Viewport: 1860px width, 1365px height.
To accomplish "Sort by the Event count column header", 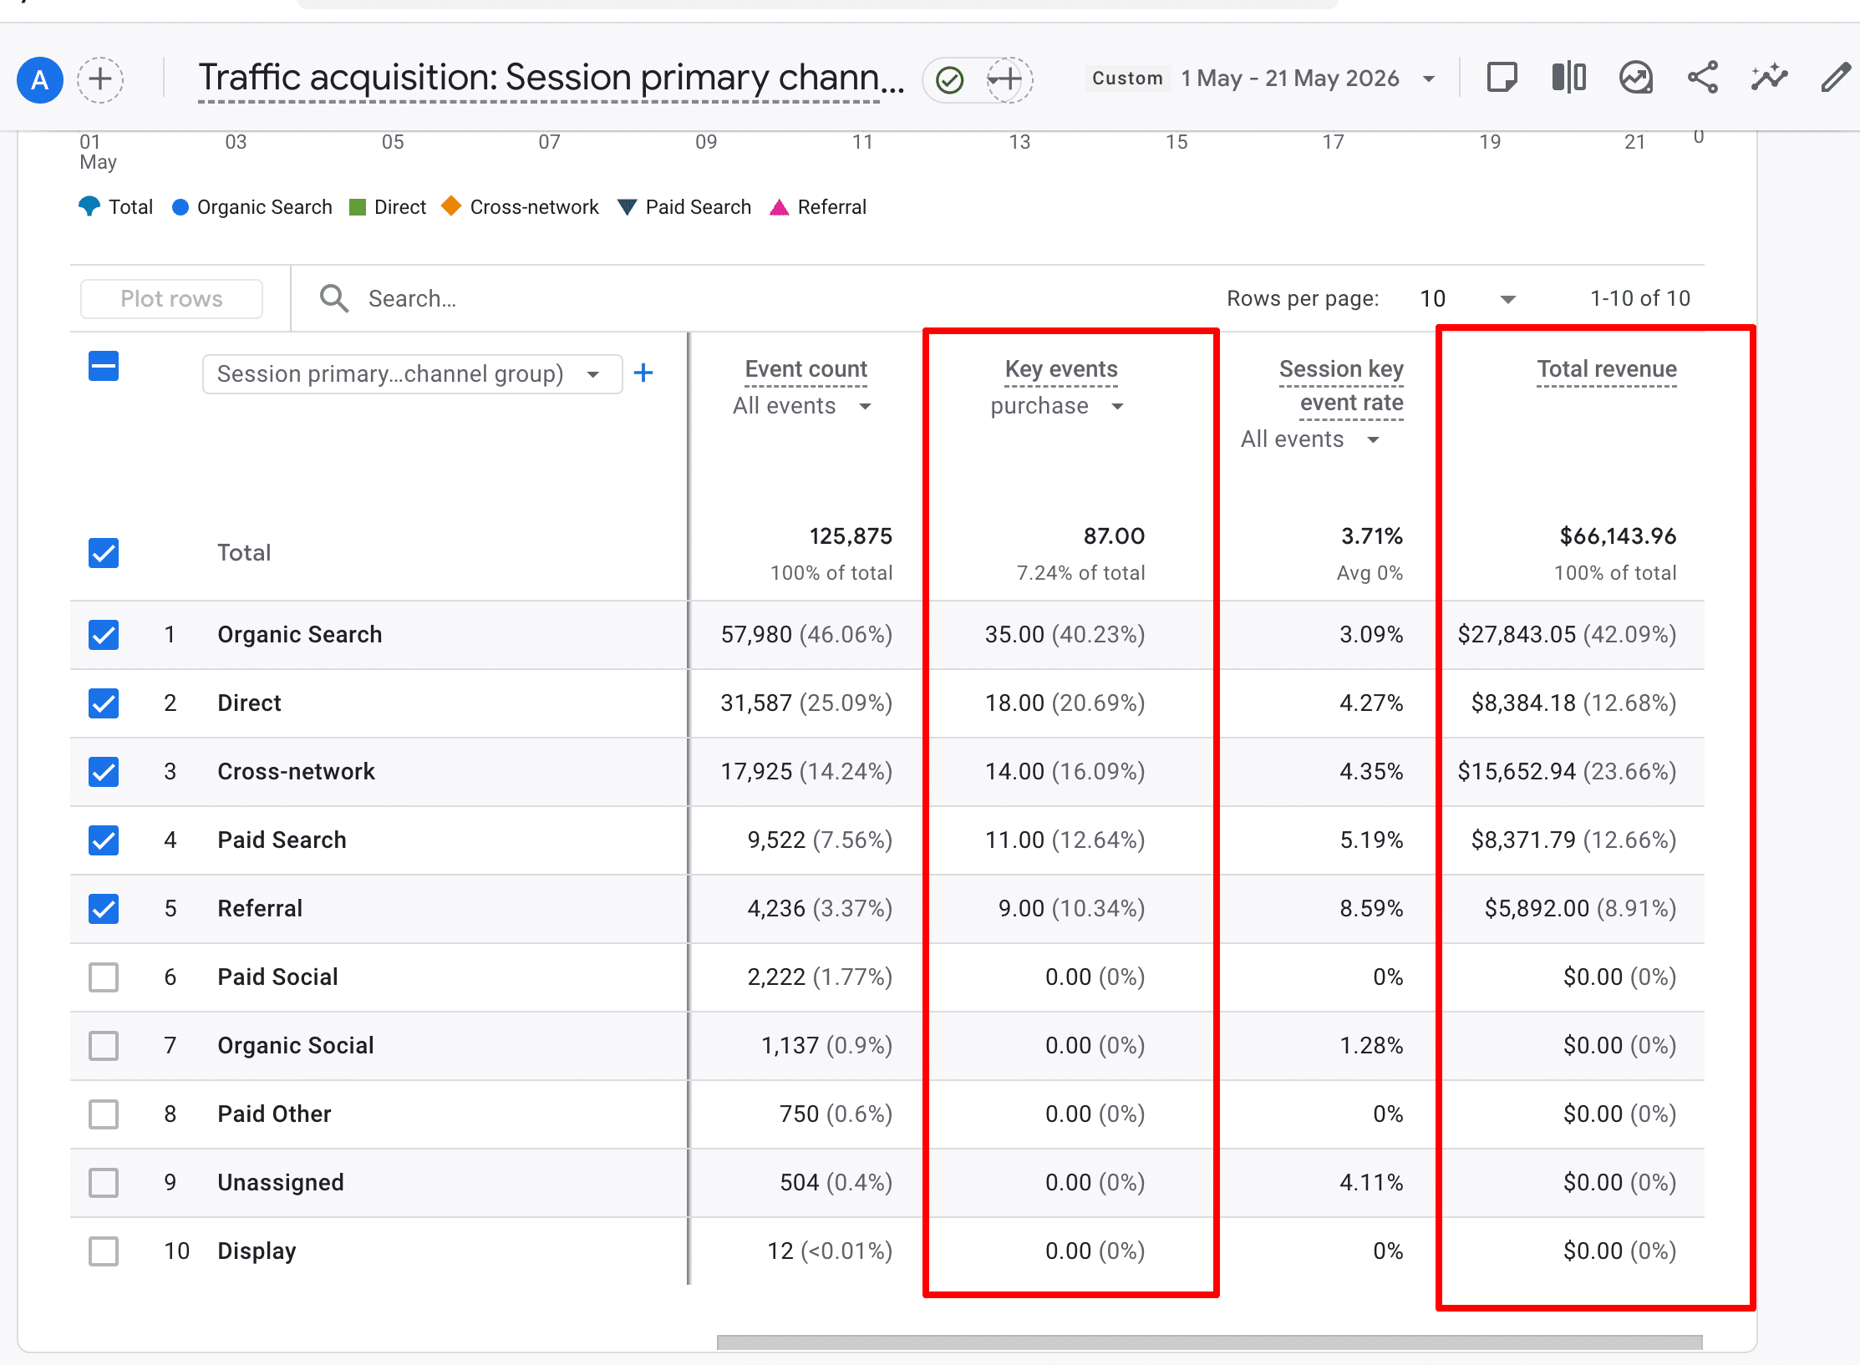I will [806, 369].
